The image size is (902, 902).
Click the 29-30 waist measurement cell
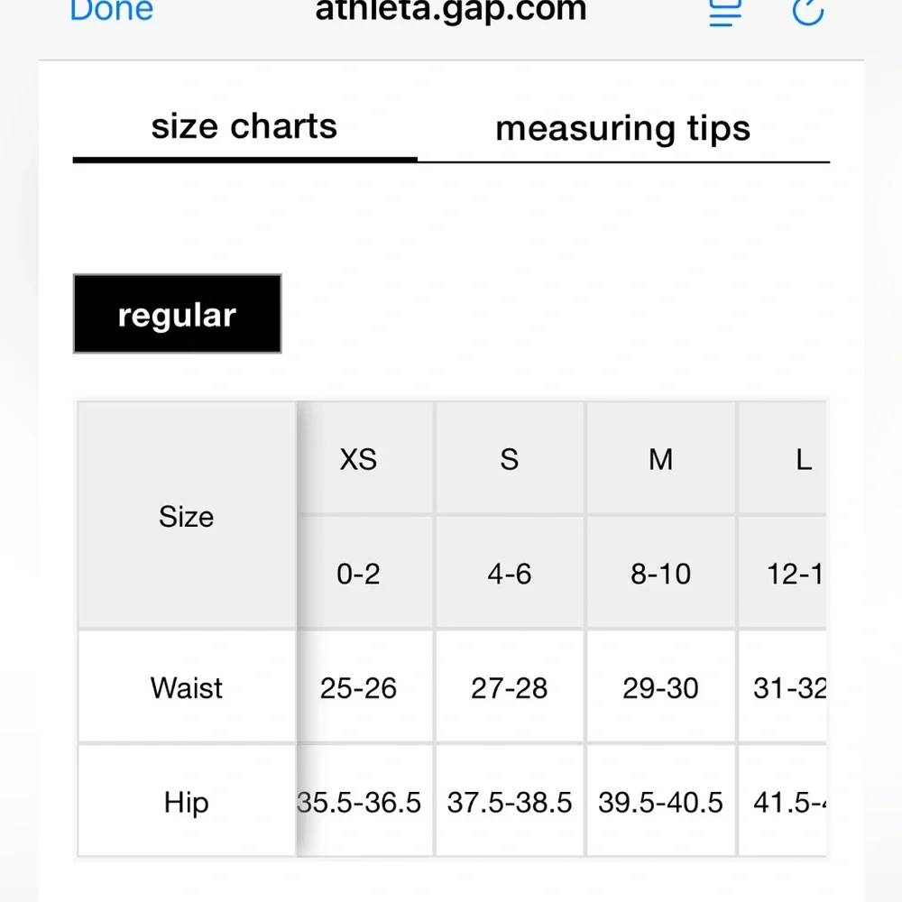point(660,686)
